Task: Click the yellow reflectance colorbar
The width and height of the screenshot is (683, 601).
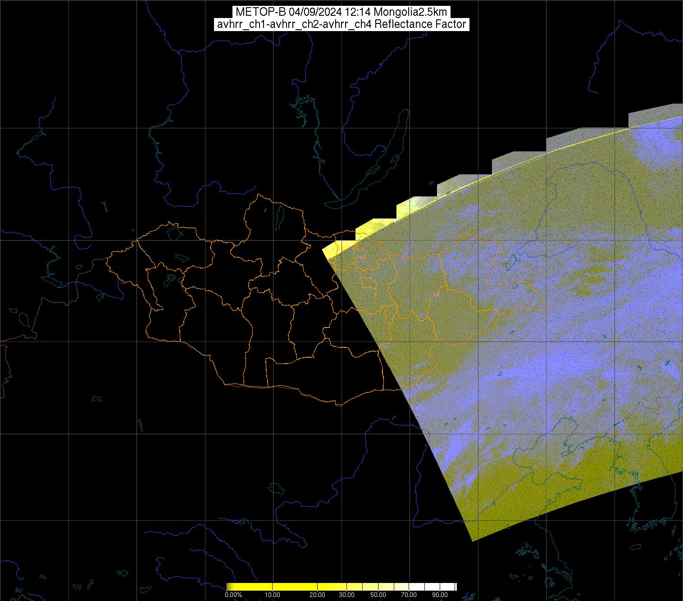Action: pyautogui.click(x=341, y=587)
